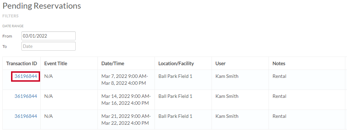Click the From date field showing 03/01/2022
Image resolution: width=347 pixels, height=133 pixels.
(x=48, y=36)
